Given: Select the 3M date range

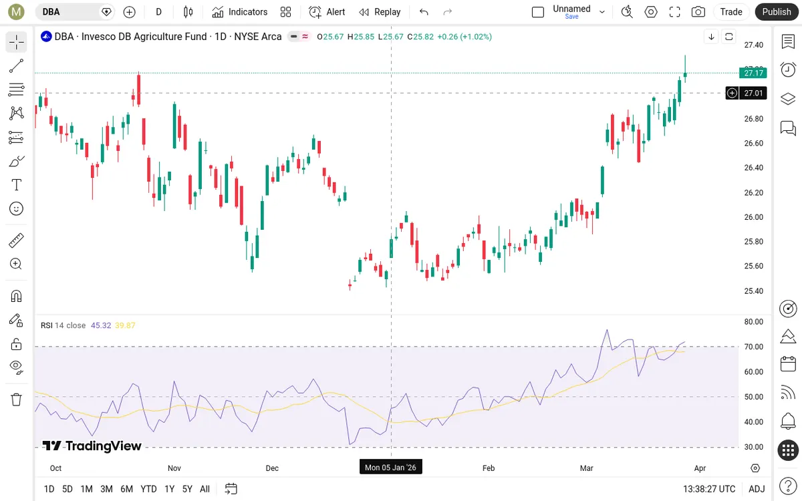Looking at the screenshot, I should [x=106, y=489].
